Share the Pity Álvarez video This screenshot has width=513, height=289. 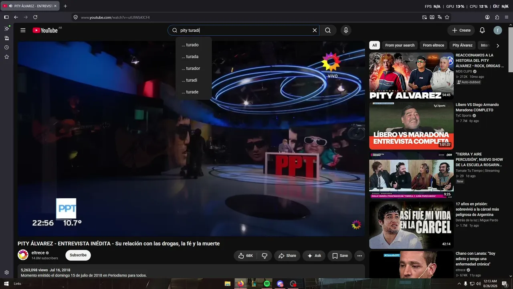287,256
